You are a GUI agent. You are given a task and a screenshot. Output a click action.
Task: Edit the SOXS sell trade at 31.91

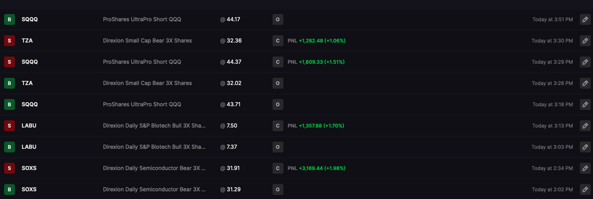pyautogui.click(x=585, y=168)
